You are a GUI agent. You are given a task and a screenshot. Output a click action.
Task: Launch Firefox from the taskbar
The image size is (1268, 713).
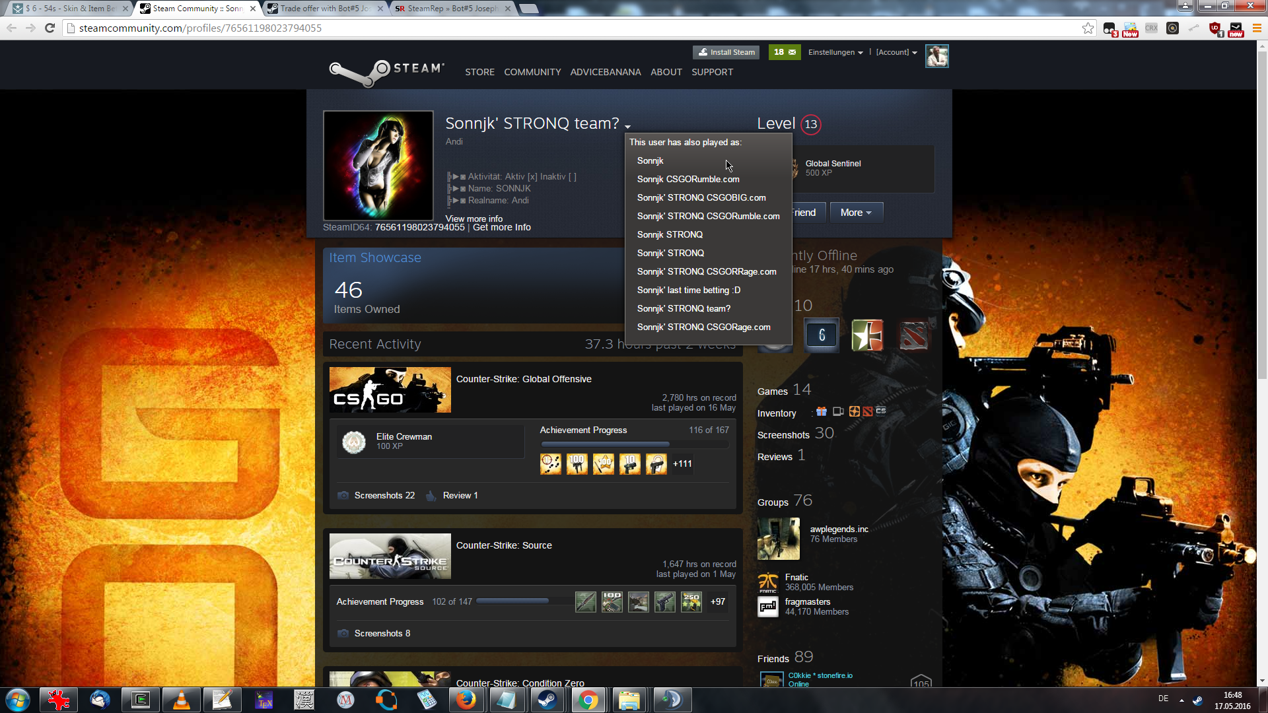[466, 700]
